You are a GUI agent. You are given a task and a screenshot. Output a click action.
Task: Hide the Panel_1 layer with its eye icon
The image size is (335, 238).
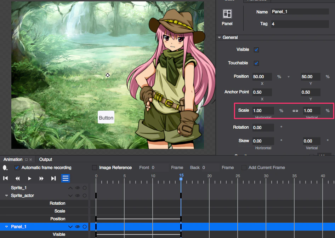(78, 227)
